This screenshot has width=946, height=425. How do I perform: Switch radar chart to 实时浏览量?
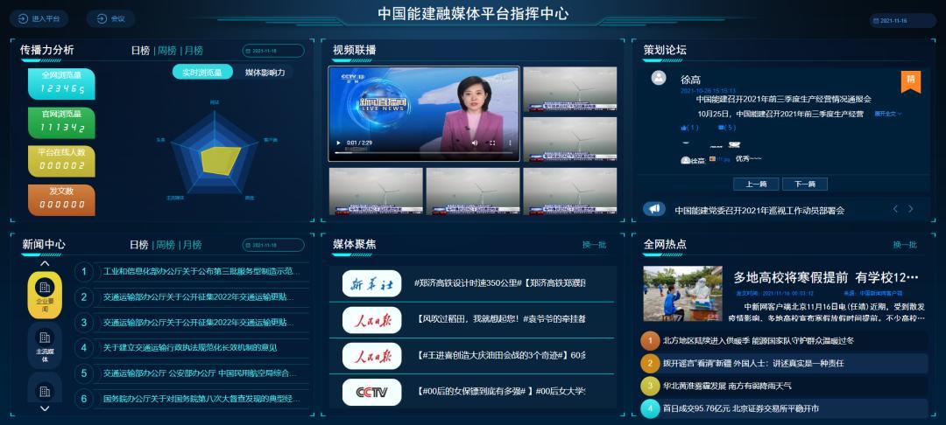pyautogui.click(x=202, y=73)
